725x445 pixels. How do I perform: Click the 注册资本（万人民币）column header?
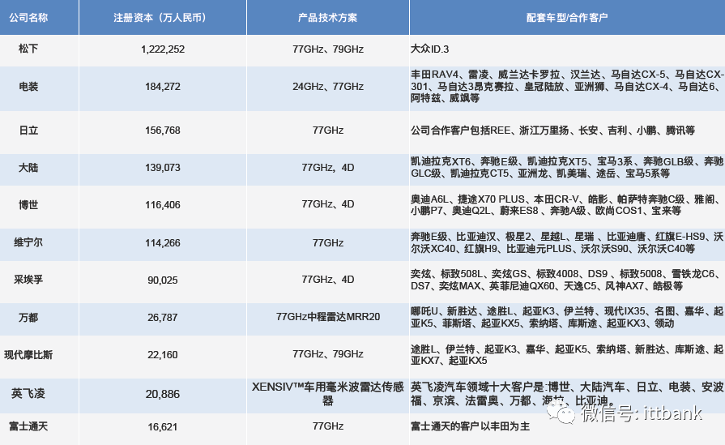tap(163, 18)
